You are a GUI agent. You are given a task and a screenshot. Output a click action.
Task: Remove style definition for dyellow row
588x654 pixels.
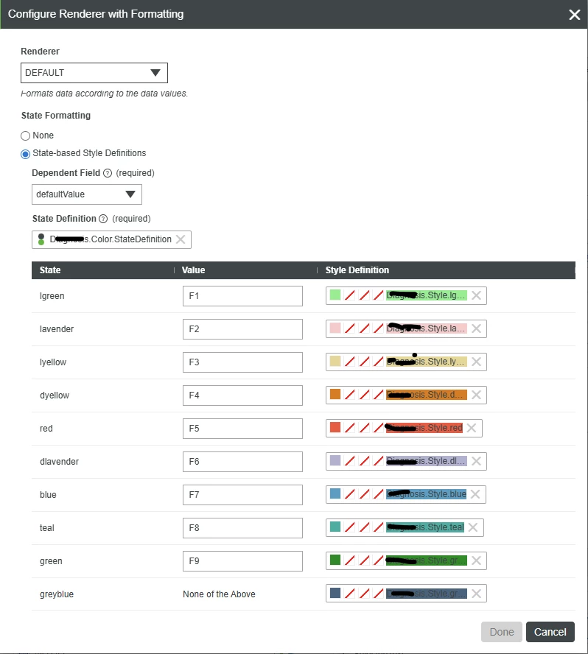476,395
